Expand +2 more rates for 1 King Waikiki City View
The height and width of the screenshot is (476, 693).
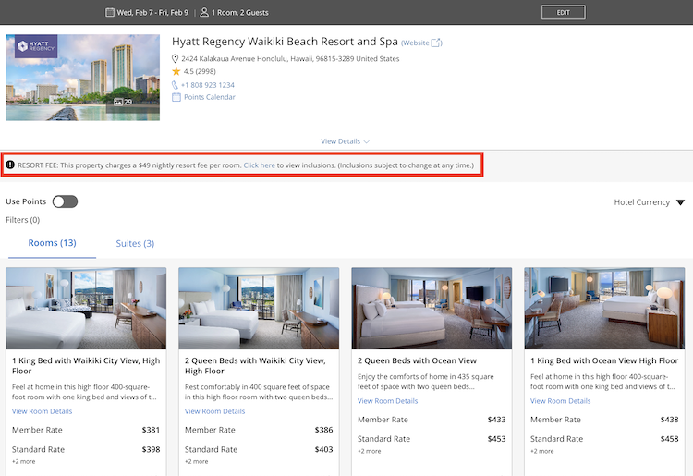click(24, 461)
